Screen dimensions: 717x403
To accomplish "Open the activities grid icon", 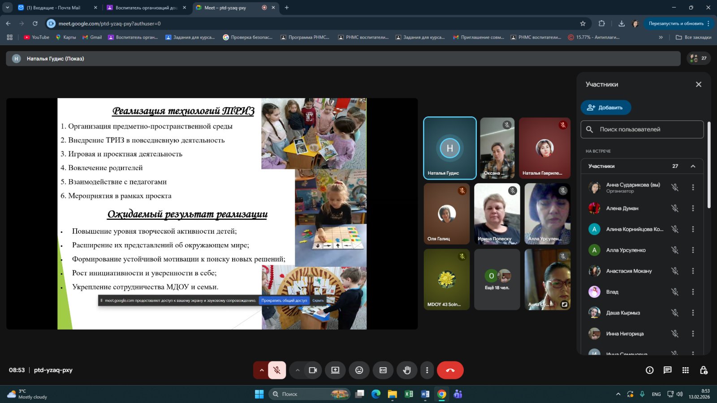I will 685,370.
